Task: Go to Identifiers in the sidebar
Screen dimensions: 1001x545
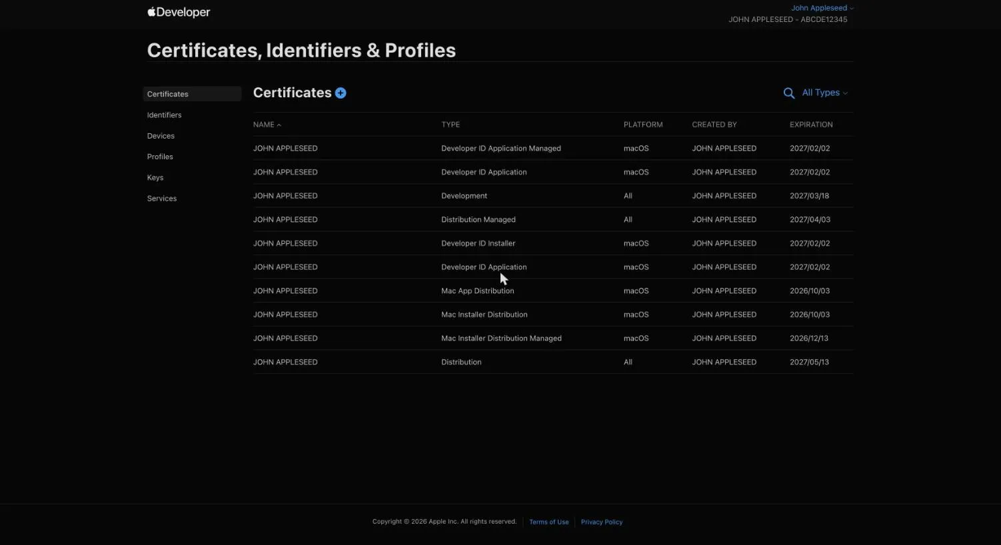Action: pyautogui.click(x=164, y=115)
